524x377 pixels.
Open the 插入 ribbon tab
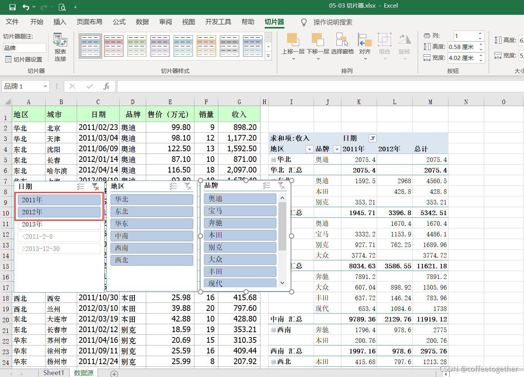click(60, 22)
